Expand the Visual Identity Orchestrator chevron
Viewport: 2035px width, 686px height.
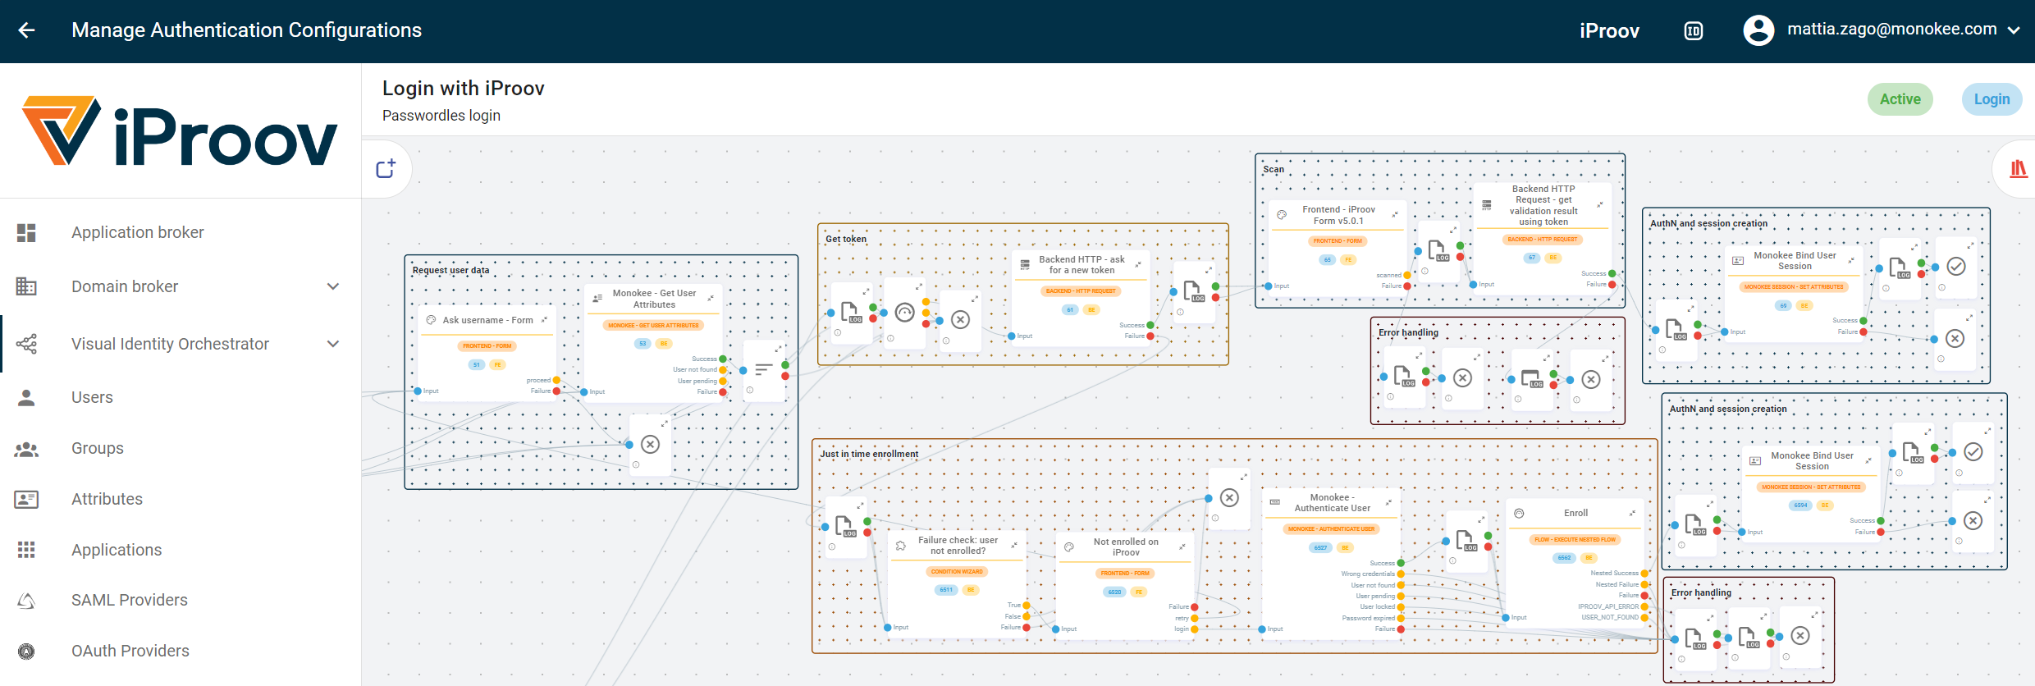pos(333,344)
